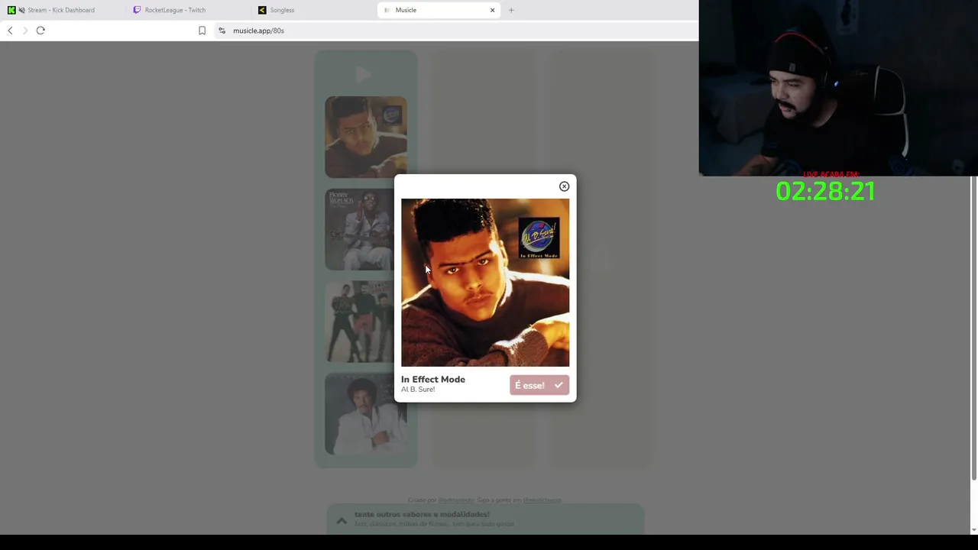Click the artist name "Al B. Sure!"
The height and width of the screenshot is (550, 978).
pos(418,390)
